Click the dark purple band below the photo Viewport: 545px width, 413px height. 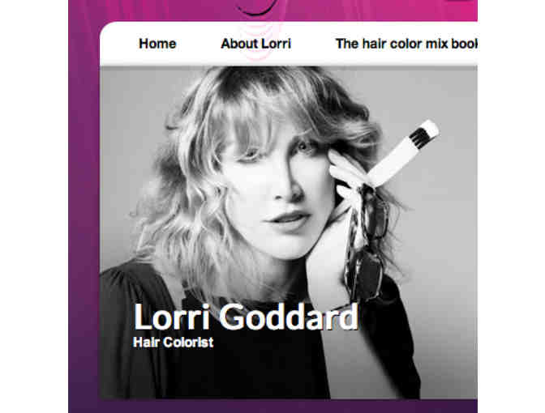tap(272, 406)
